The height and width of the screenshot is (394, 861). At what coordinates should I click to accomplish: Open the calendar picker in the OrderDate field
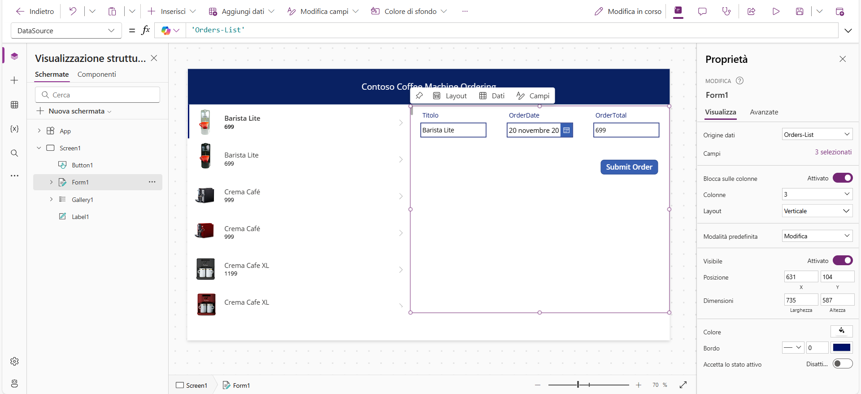point(566,130)
